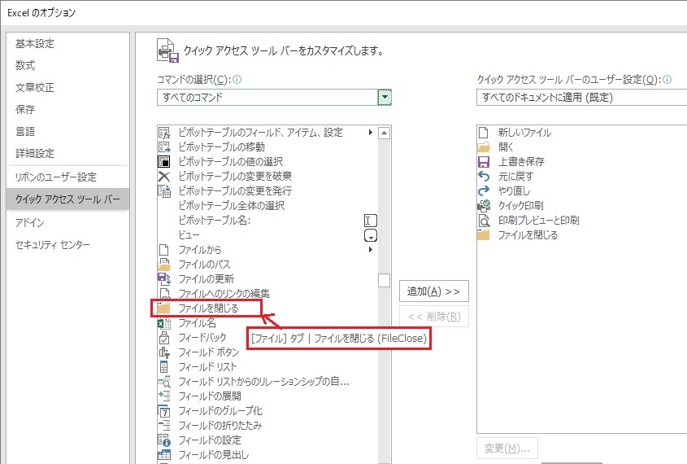
Task: Click the 新しいファイル icon in right list
Action: tap(484, 133)
